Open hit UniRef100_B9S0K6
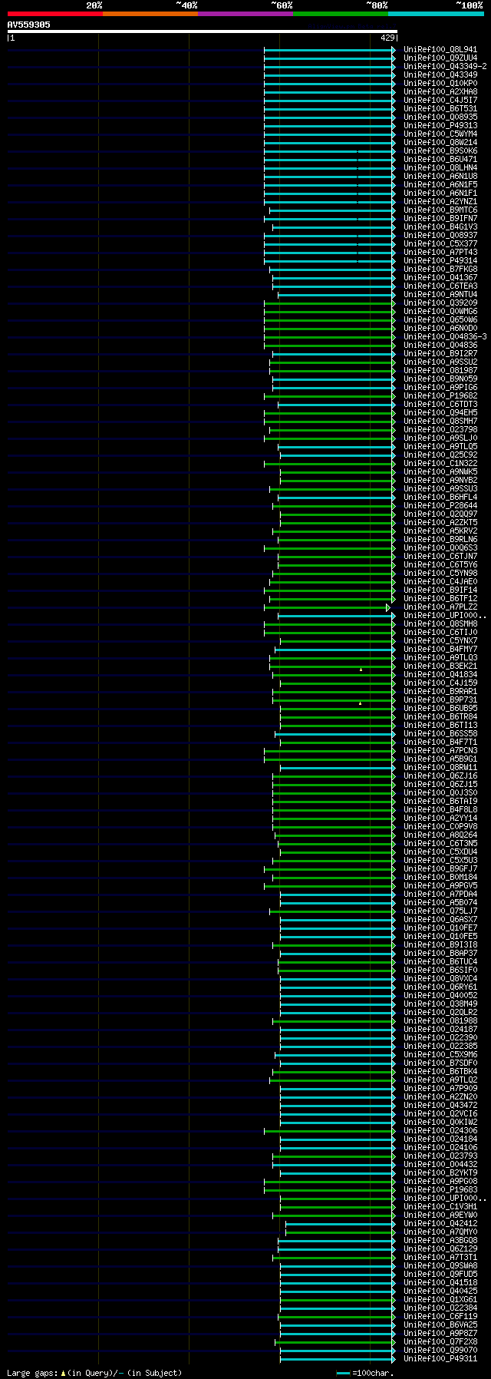This screenshot has height=1379, width=491. pos(440,151)
